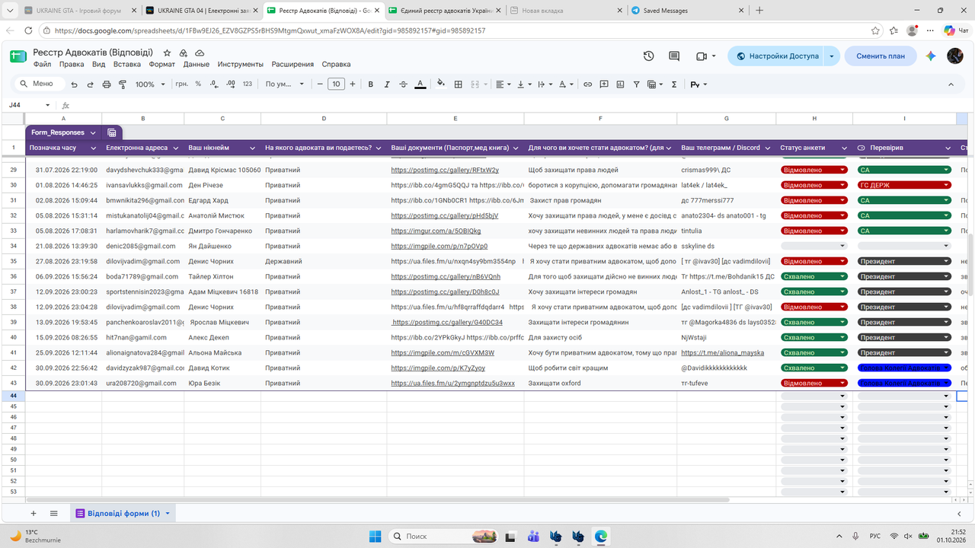This screenshot has width=975, height=548.
Task: Open the t.me/aliona_mayska link
Action: coord(722,352)
